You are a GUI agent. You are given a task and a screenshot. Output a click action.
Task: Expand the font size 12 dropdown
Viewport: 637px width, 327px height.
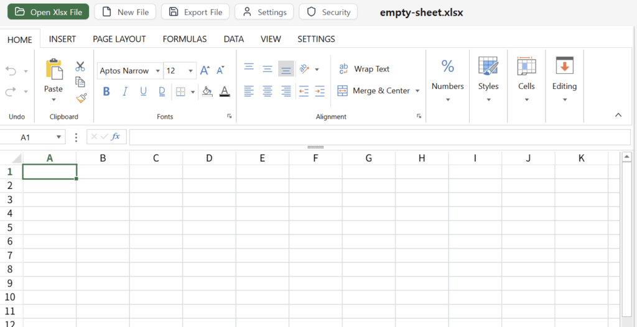click(x=190, y=71)
